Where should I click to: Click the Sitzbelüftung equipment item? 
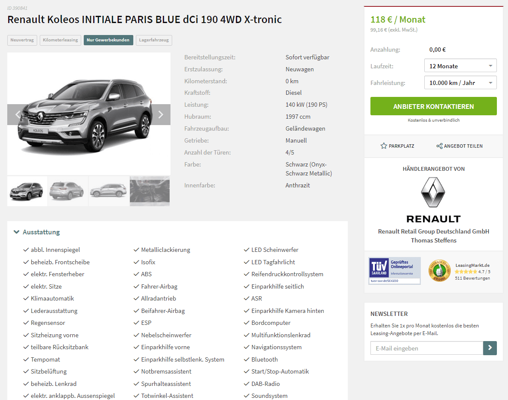pos(49,371)
